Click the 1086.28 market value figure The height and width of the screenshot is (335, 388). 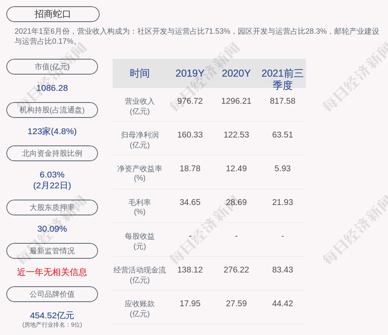(x=52, y=88)
